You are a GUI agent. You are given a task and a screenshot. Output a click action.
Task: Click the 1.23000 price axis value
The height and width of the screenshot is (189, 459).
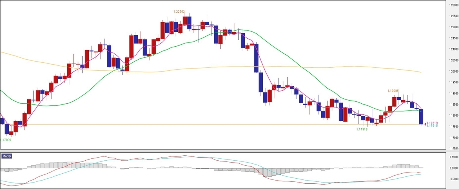453,5
